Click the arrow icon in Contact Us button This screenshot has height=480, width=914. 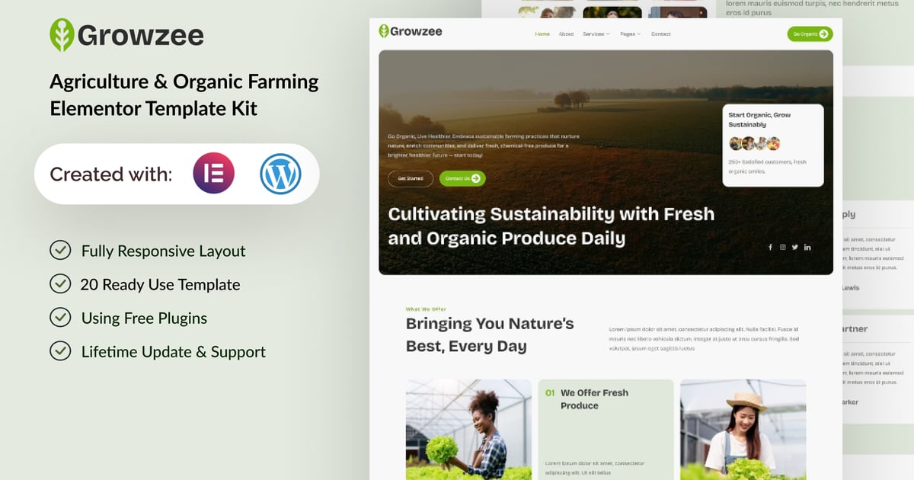476,178
